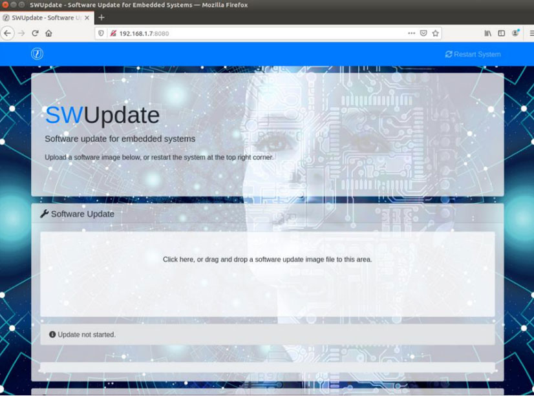534x396 pixels.
Task: Toggle the sidebar using its toolbar icon
Action: pyautogui.click(x=502, y=32)
